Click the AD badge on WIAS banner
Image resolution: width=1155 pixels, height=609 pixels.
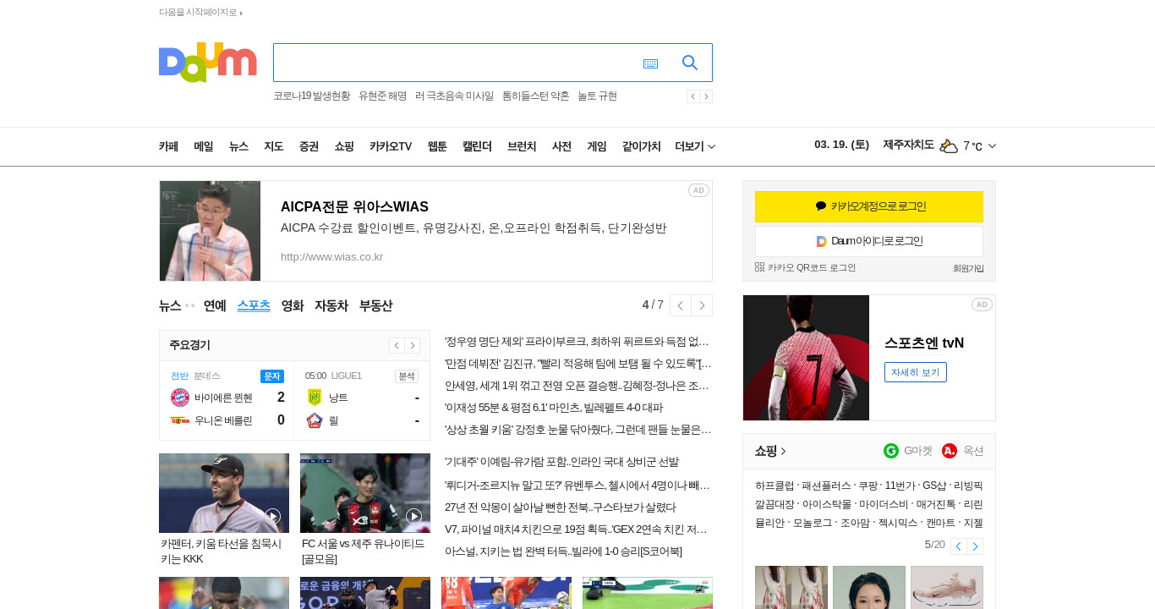698,190
